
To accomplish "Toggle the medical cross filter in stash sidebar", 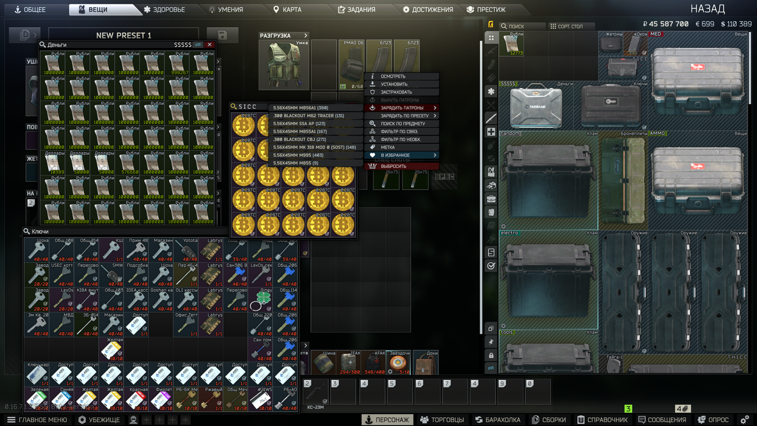I will coord(490,131).
